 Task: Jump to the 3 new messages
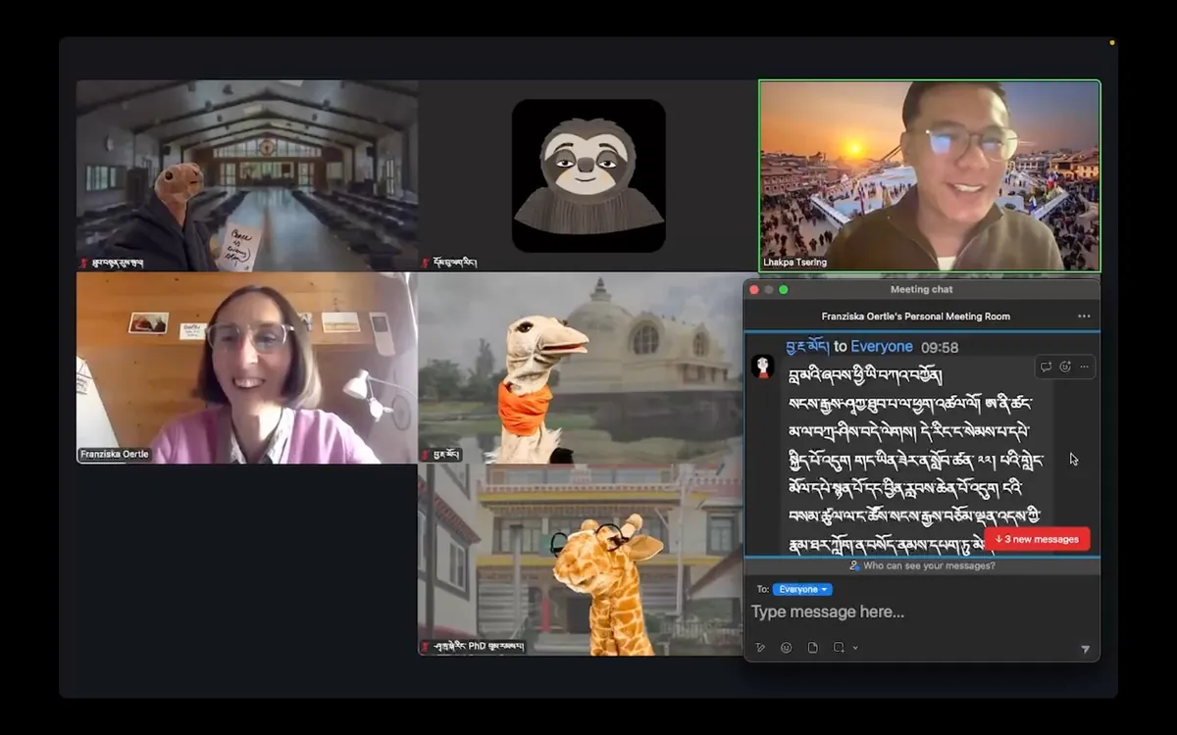[x=1037, y=539]
